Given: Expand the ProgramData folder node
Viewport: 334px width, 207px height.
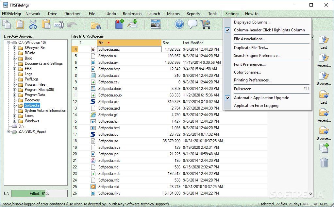Looking at the screenshot, I should point(14,95).
